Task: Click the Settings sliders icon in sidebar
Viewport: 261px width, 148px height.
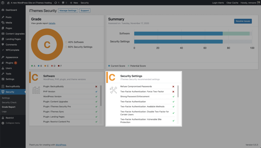Action: click(x=3, y=79)
